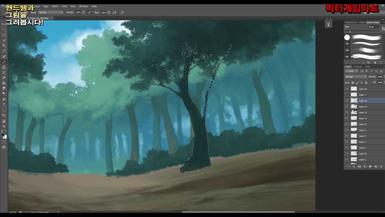Select the Rectangular Marquee tool
Viewport: 385px width, 217px height.
tap(4, 30)
